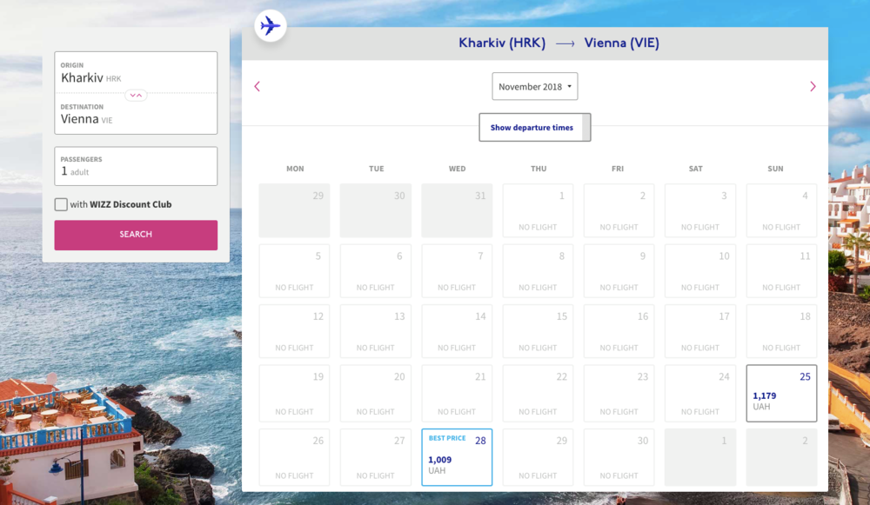Choose the Best Price flight on November 28
This screenshot has width=870, height=505.
tap(457, 457)
